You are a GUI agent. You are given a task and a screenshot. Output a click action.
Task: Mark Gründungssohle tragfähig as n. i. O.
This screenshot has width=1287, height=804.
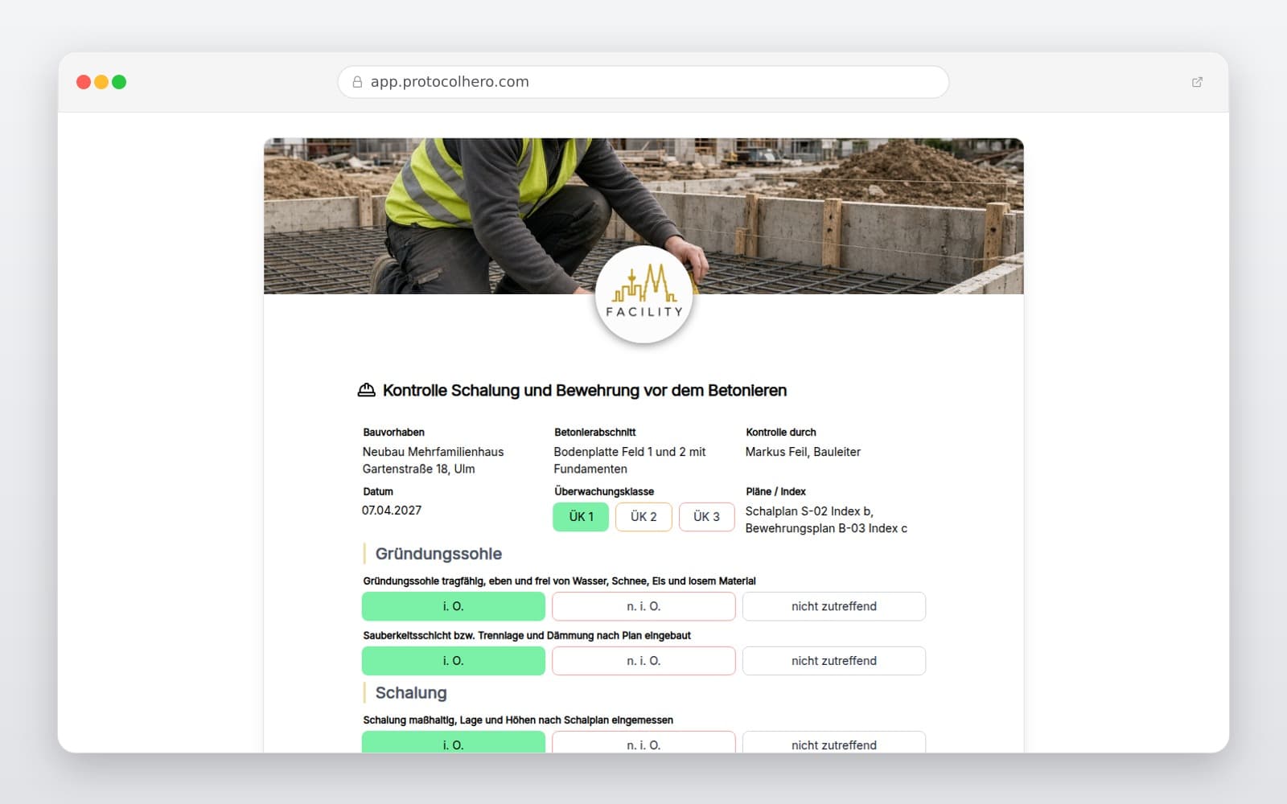[643, 606]
